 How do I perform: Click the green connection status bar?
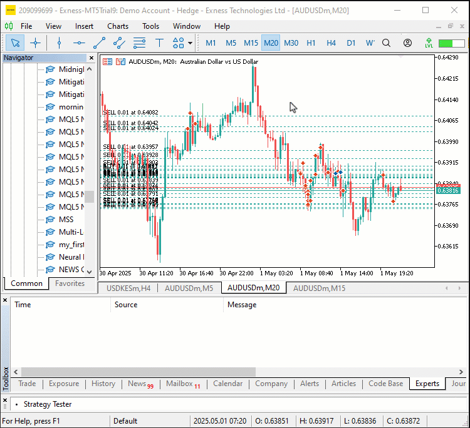tap(451, 43)
